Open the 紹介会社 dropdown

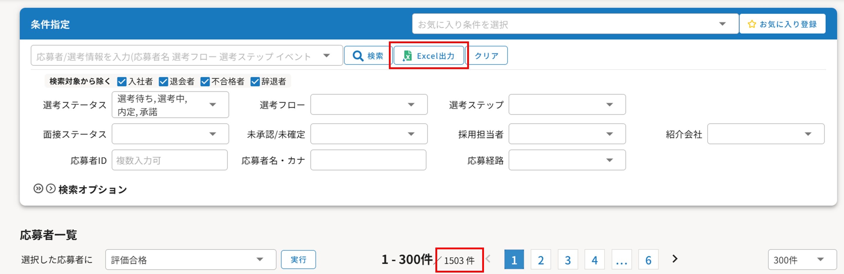click(x=766, y=134)
